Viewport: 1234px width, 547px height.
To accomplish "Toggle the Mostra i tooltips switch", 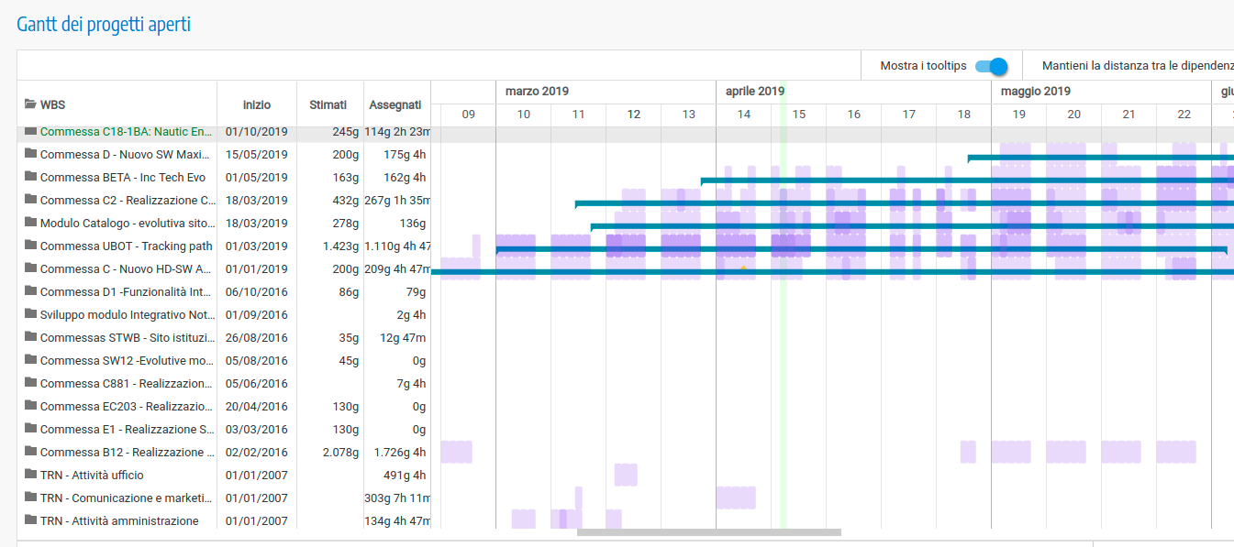I will [x=991, y=66].
